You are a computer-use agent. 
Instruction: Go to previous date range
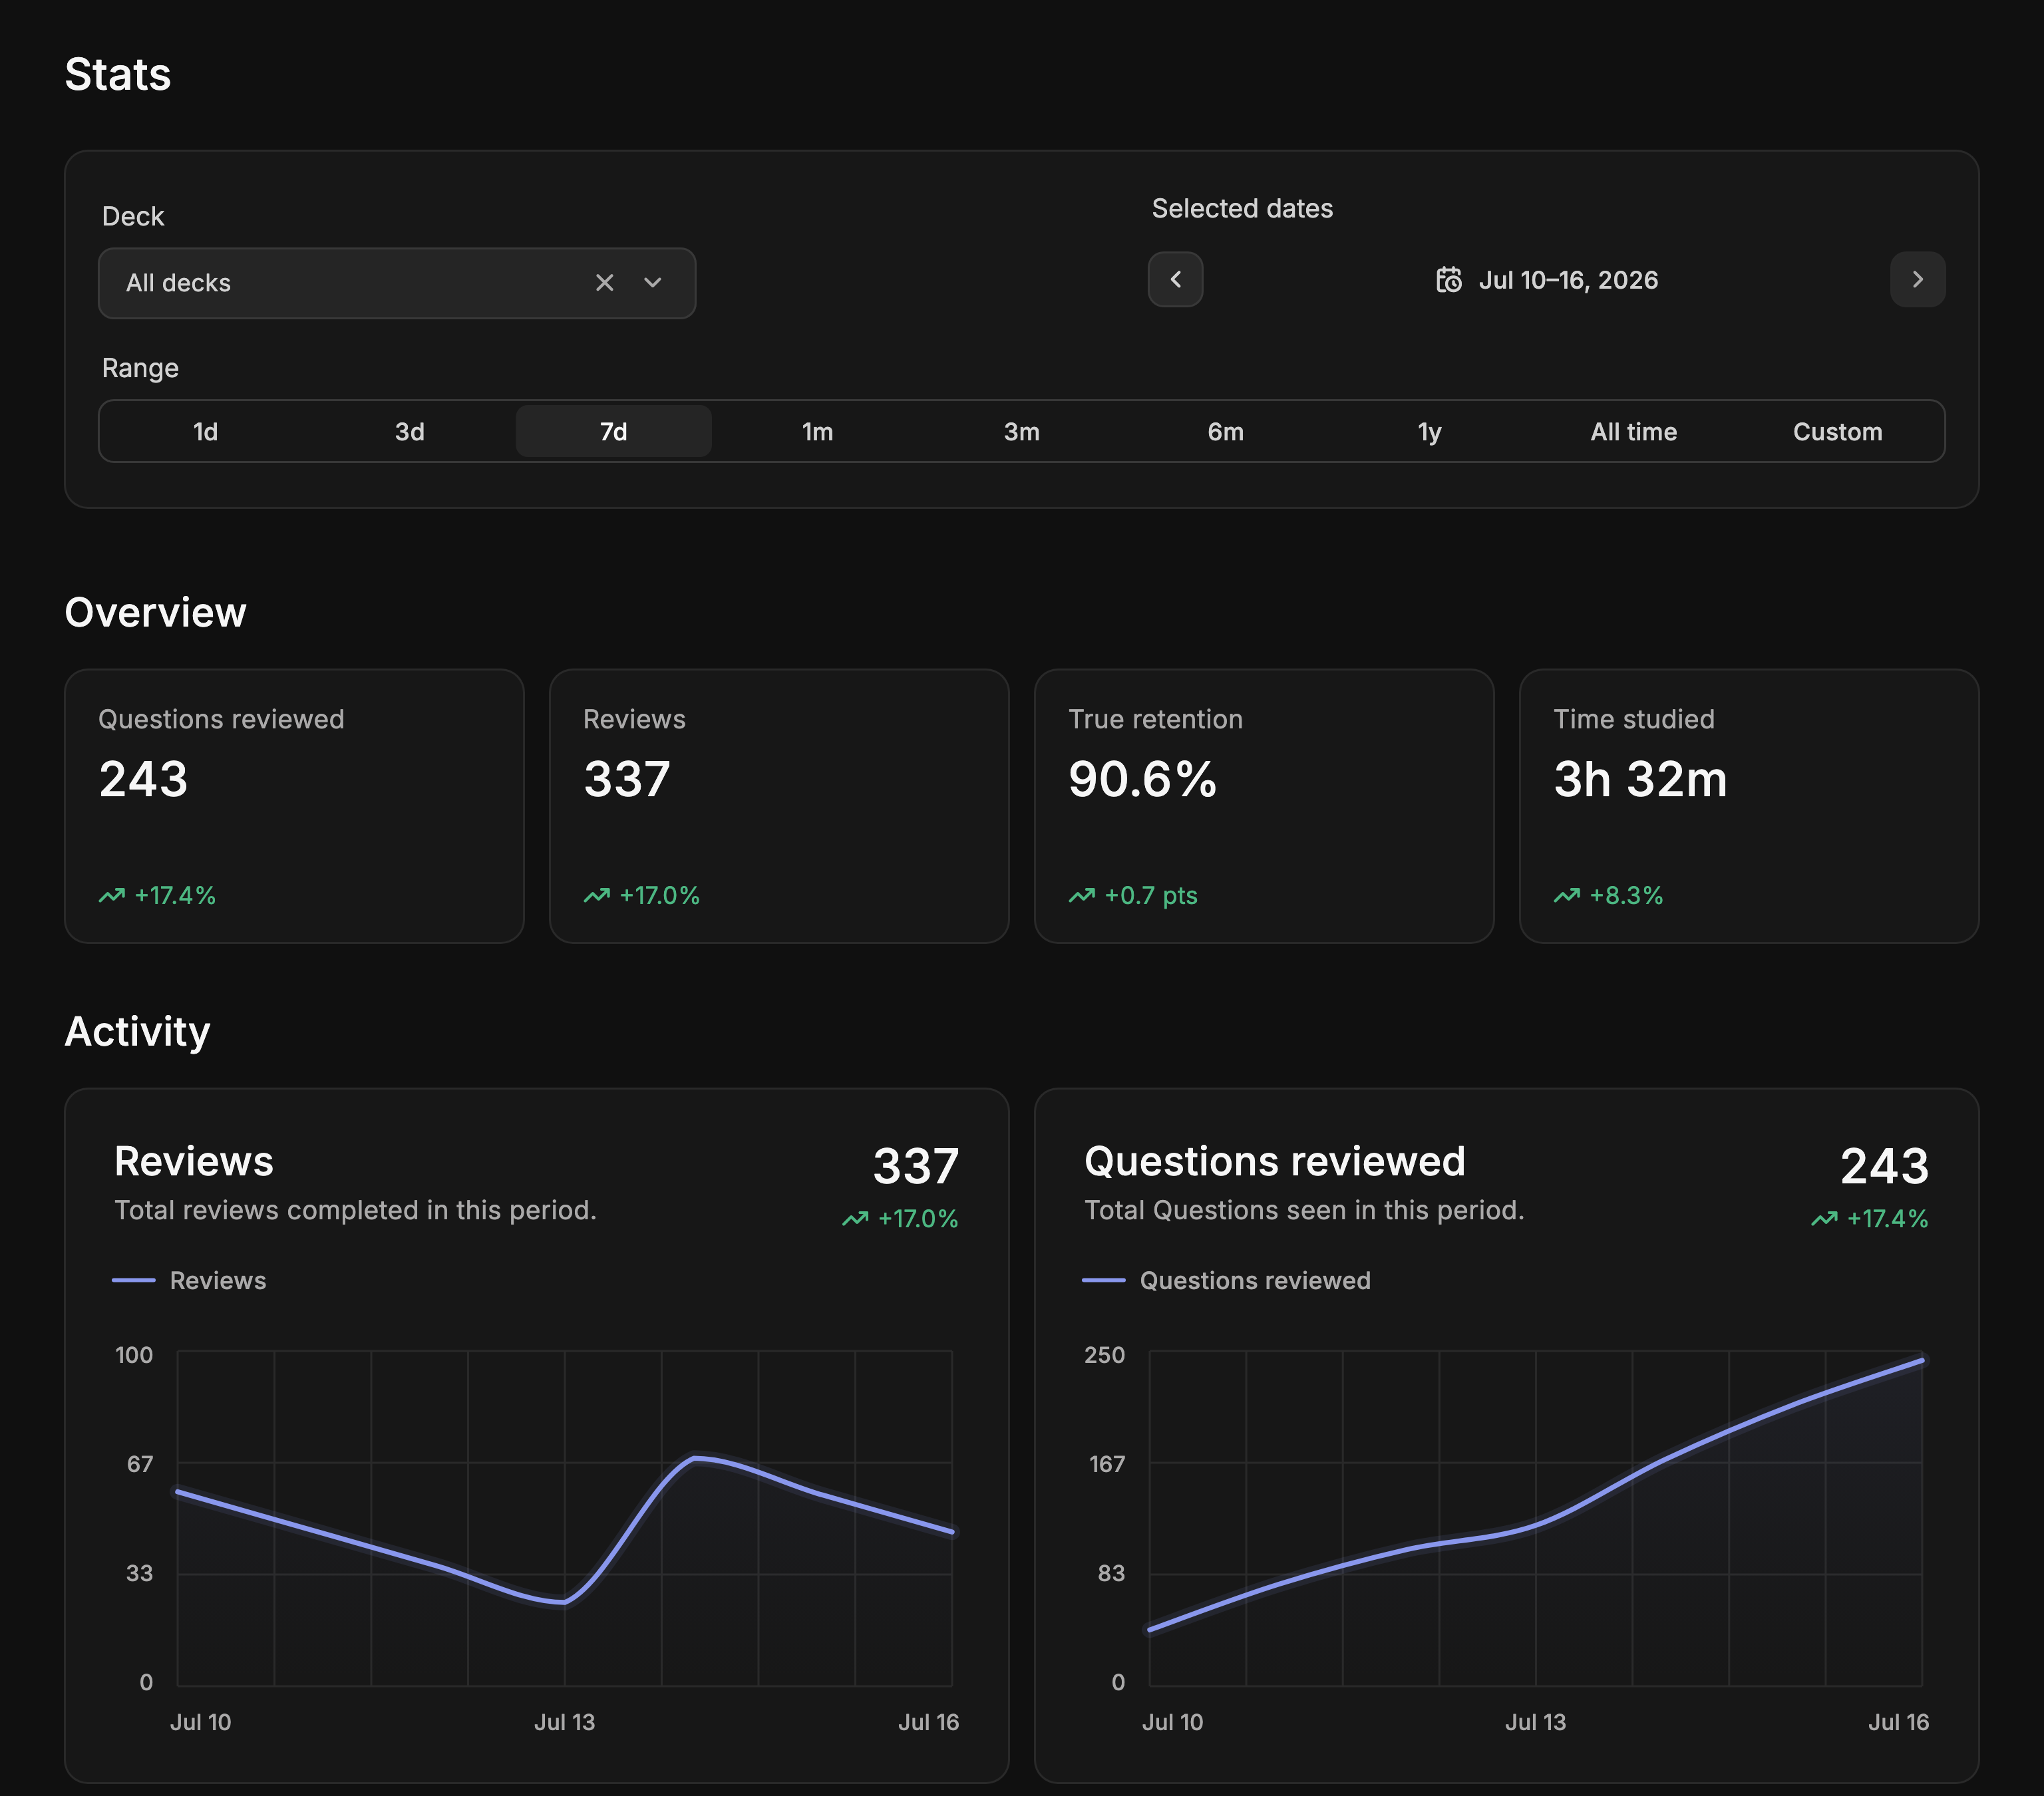point(1175,279)
